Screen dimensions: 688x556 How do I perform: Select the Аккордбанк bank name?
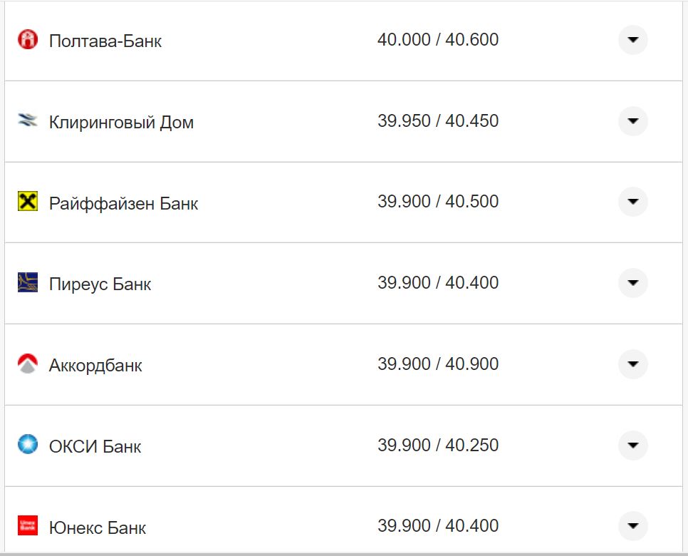click(x=95, y=366)
